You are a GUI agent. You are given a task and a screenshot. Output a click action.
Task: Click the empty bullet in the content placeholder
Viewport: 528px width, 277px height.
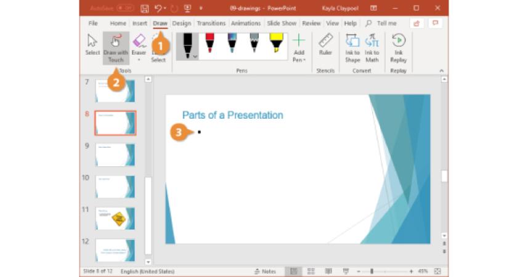[200, 132]
